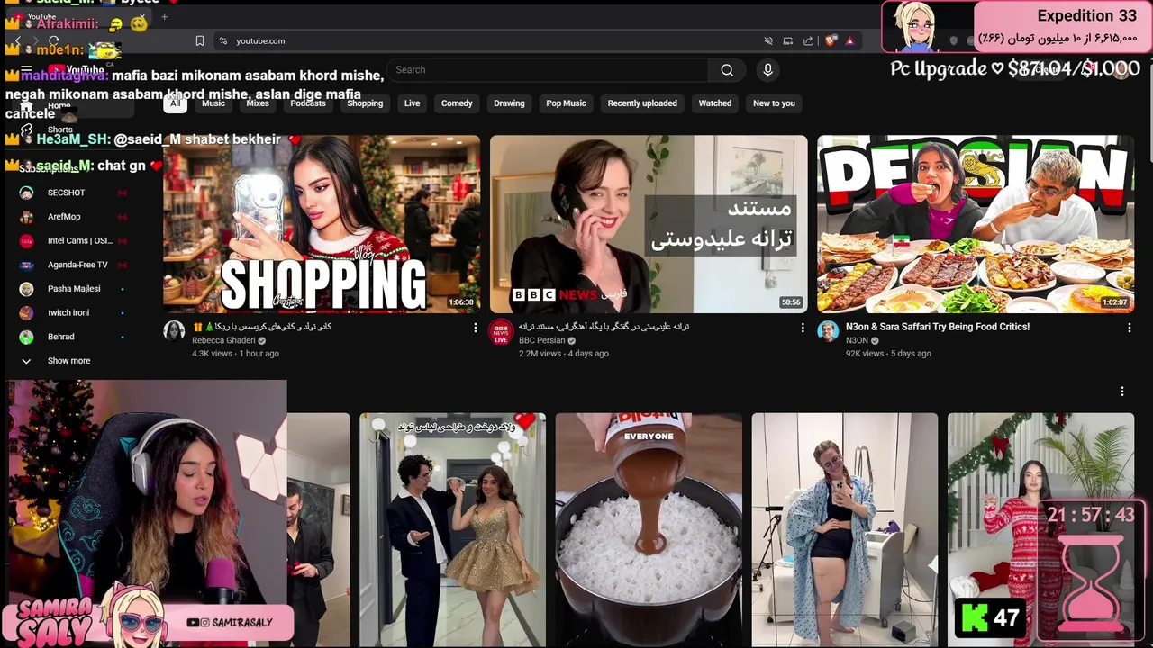This screenshot has width=1153, height=648.
Task: Switch to the YouTube browser tab
Action: (x=81, y=16)
